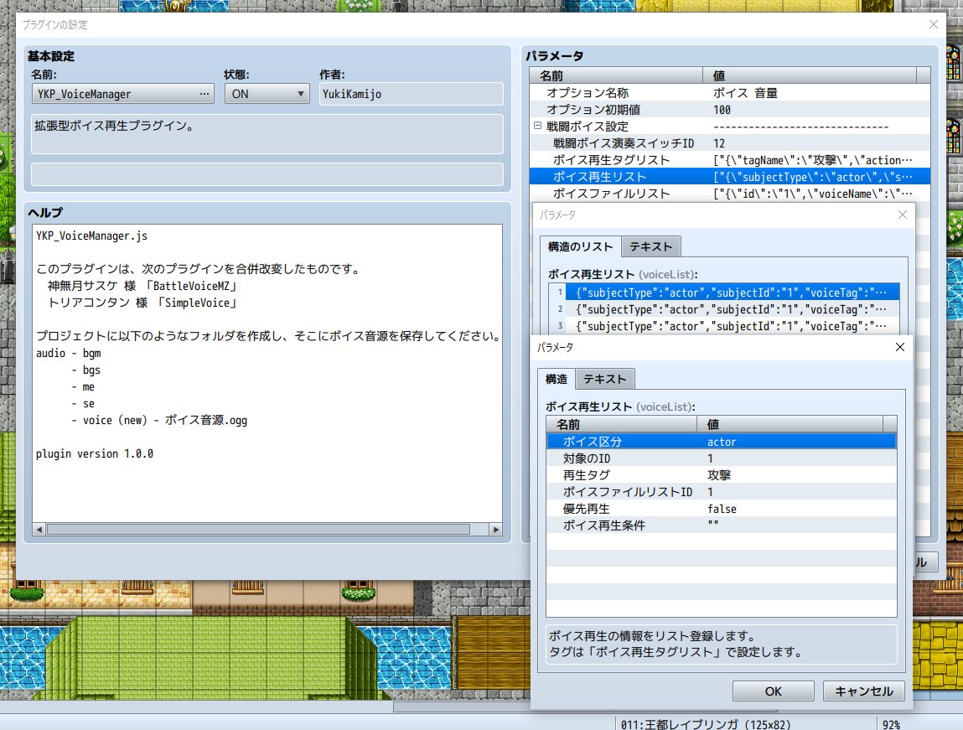Switch to the テキスト tab
The image size is (963, 730).
[x=605, y=378]
